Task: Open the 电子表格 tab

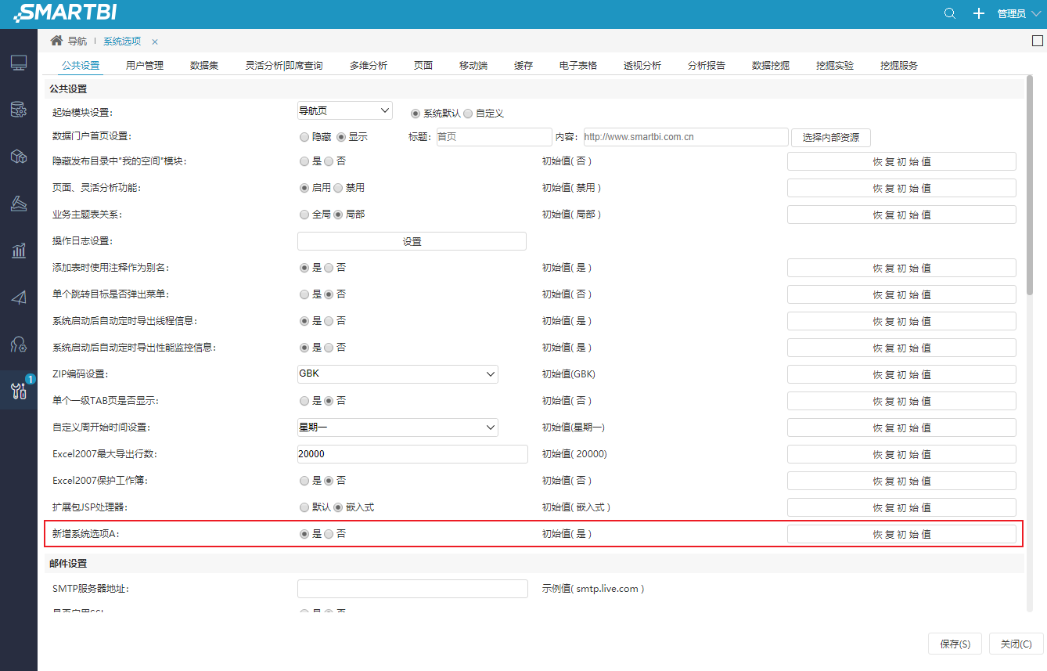Action: 578,65
